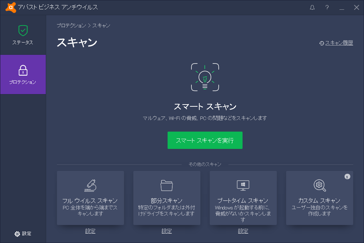This screenshot has width=364, height=243.
Task: Start the 部分スキャン card
Action: point(167,198)
